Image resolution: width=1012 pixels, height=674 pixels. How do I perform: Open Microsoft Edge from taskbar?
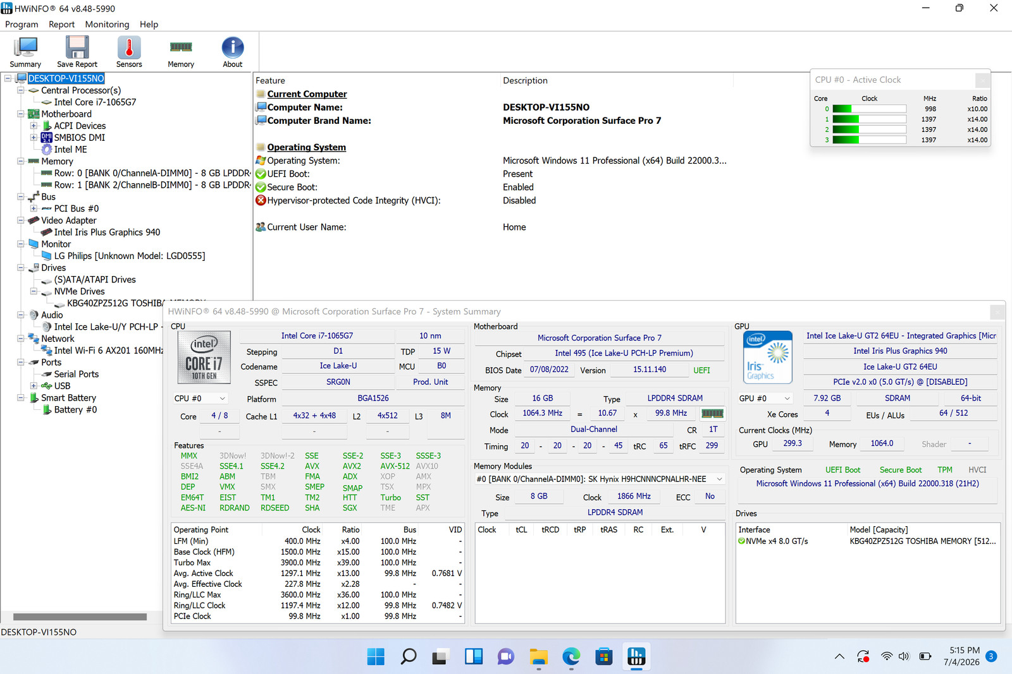click(571, 657)
